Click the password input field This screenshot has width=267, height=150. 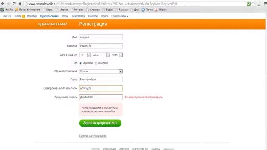point(101,97)
